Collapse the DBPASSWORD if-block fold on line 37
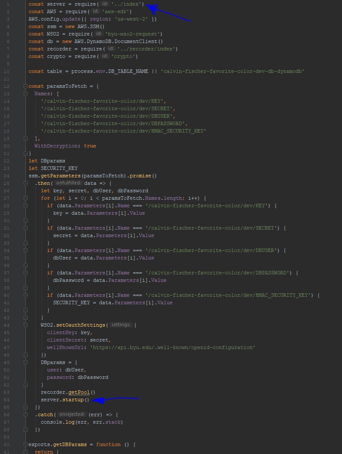Viewport: 342px width, 454px height. (x=25, y=273)
